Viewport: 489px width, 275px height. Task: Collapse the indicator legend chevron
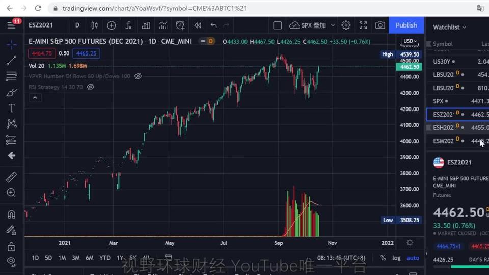tap(35, 98)
